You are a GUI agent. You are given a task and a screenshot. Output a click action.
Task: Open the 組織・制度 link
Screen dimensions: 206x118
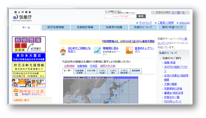tap(170, 63)
